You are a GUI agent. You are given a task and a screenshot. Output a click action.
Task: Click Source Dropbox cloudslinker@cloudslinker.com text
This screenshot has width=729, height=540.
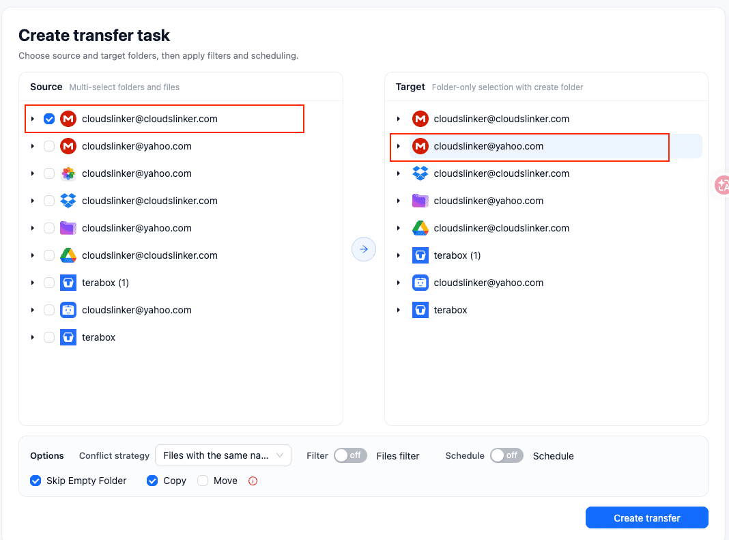[x=149, y=201]
